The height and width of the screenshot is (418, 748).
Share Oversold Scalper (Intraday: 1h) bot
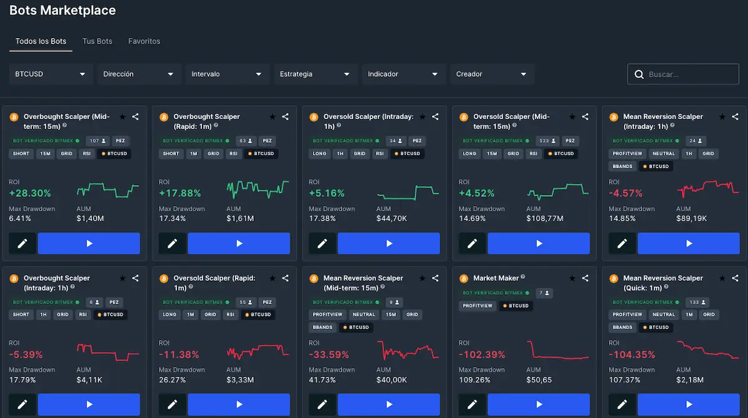(x=435, y=116)
